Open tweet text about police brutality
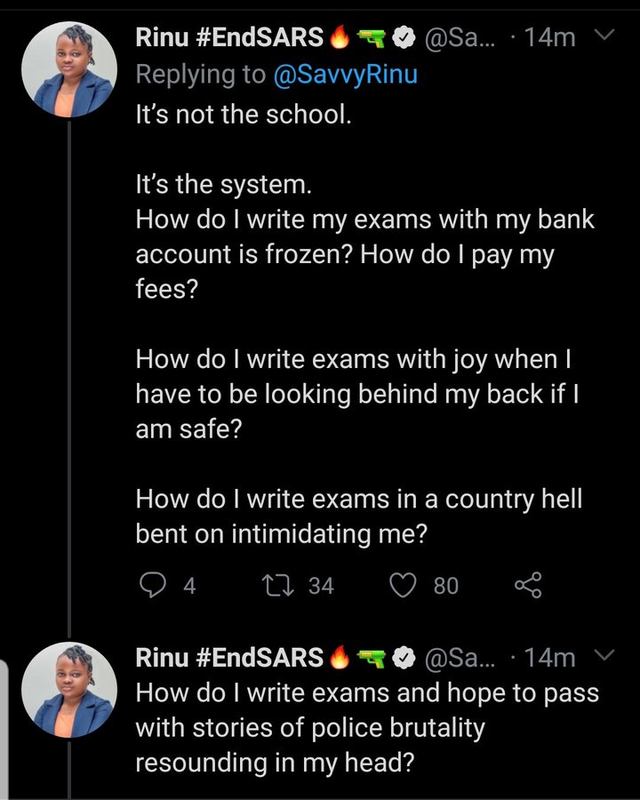Image resolution: width=640 pixels, height=800 pixels. pos(367,727)
